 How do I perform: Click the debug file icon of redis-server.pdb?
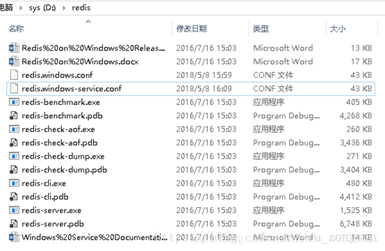(x=13, y=223)
